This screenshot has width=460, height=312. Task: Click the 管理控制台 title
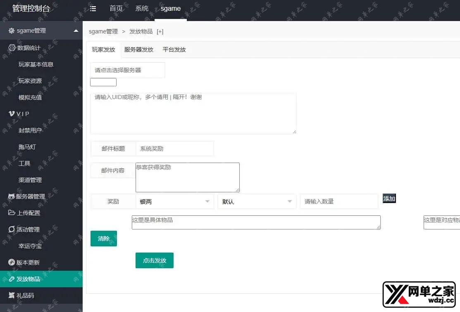[31, 9]
